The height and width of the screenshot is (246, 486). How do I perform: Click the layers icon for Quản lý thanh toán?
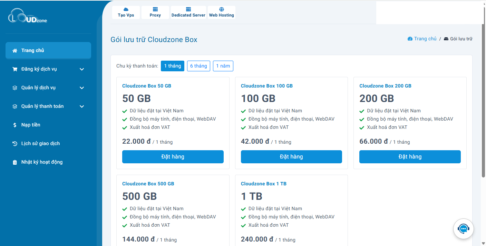pyautogui.click(x=15, y=106)
